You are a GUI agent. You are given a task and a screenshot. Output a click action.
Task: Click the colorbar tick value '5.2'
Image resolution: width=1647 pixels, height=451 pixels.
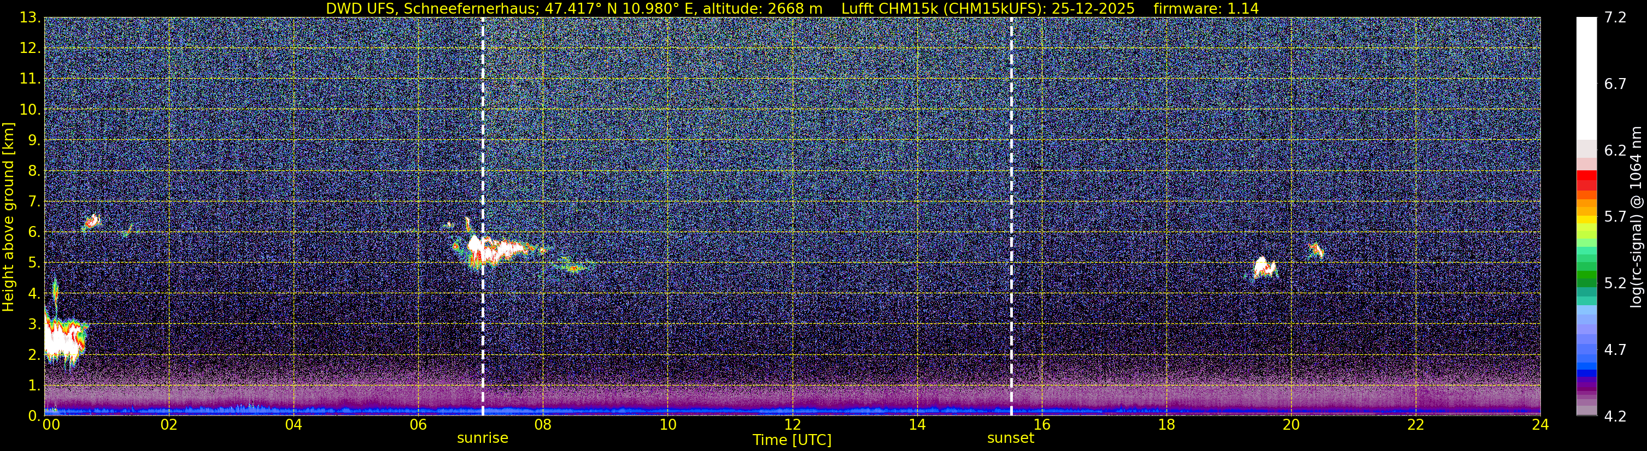click(x=1615, y=283)
